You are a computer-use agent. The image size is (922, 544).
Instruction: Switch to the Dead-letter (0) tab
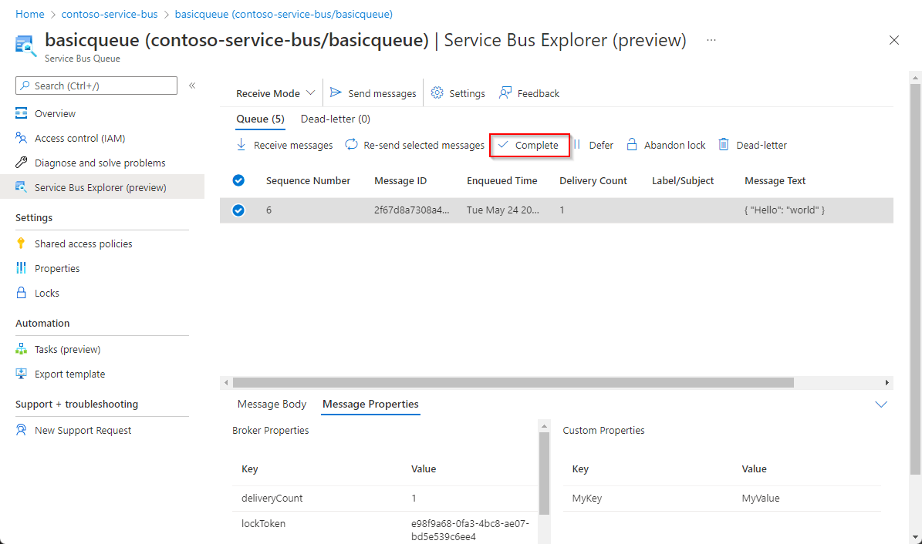pyautogui.click(x=335, y=119)
